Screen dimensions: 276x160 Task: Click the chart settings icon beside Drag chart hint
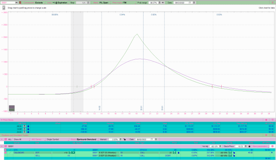(4, 8)
